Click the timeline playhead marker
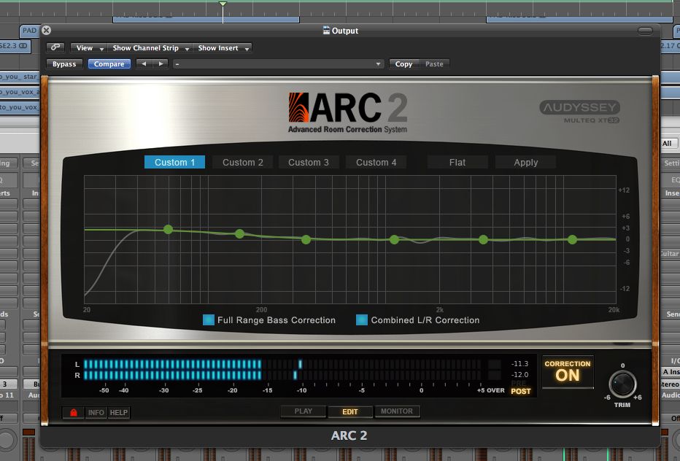680x461 pixels. (x=223, y=4)
